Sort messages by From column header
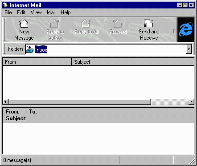Image resolution: width=197 pixels, height=166 pixels. [37, 62]
